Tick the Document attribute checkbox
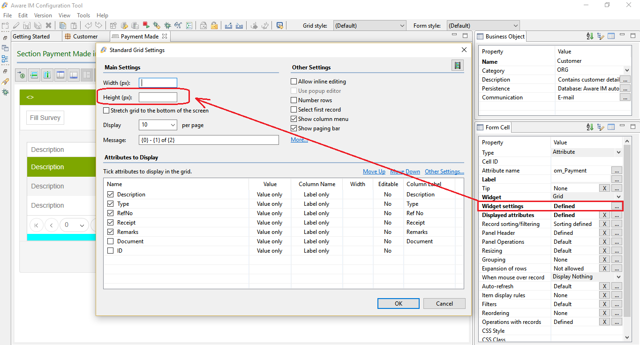Screen dimensions: 640x345 [111, 241]
